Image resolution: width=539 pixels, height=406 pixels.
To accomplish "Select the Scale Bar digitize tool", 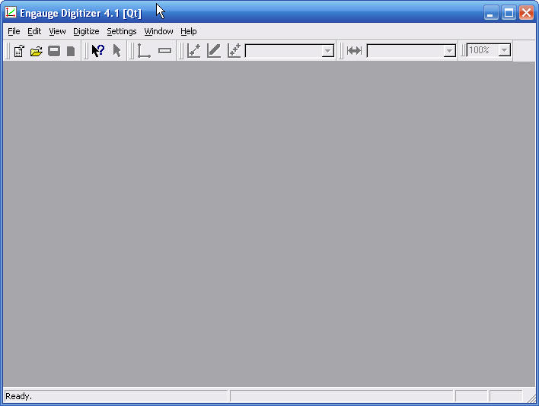I will pos(164,51).
